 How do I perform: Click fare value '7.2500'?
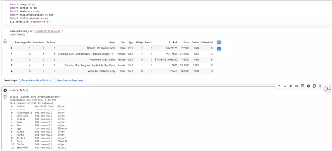click(185, 48)
